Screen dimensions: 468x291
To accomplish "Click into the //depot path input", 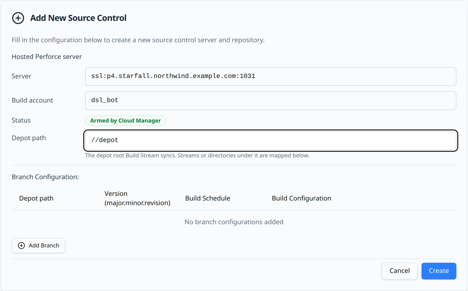I will click(x=271, y=141).
